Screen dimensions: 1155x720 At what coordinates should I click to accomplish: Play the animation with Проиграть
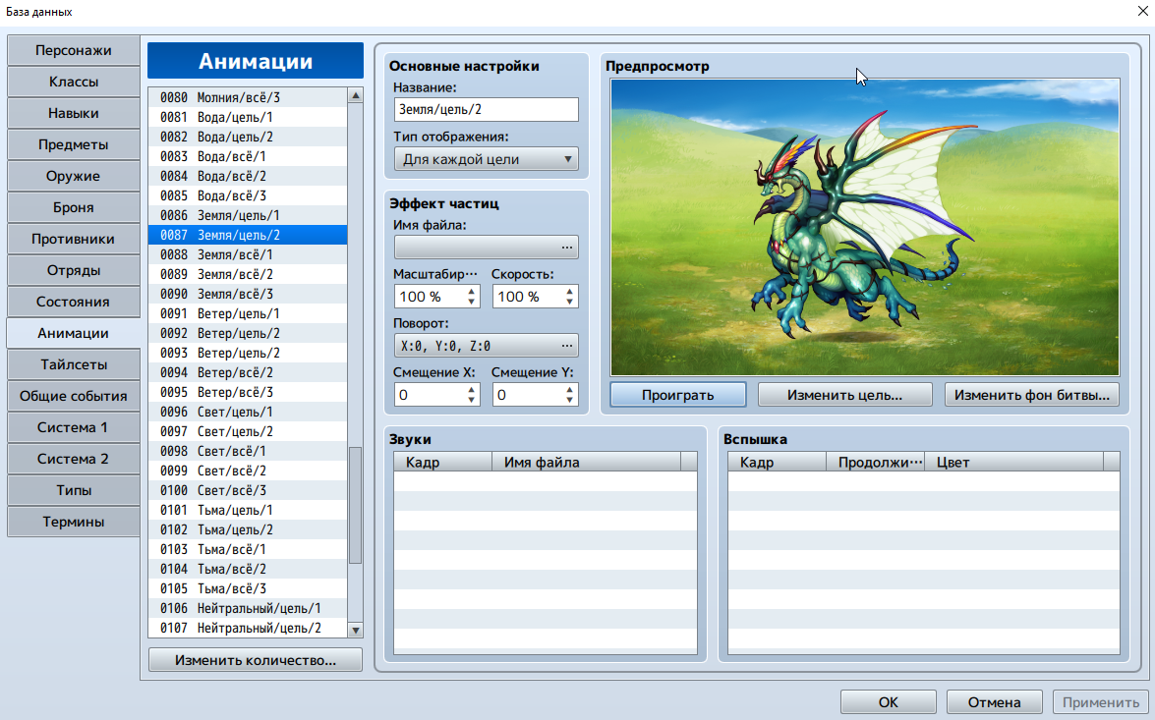tap(677, 395)
